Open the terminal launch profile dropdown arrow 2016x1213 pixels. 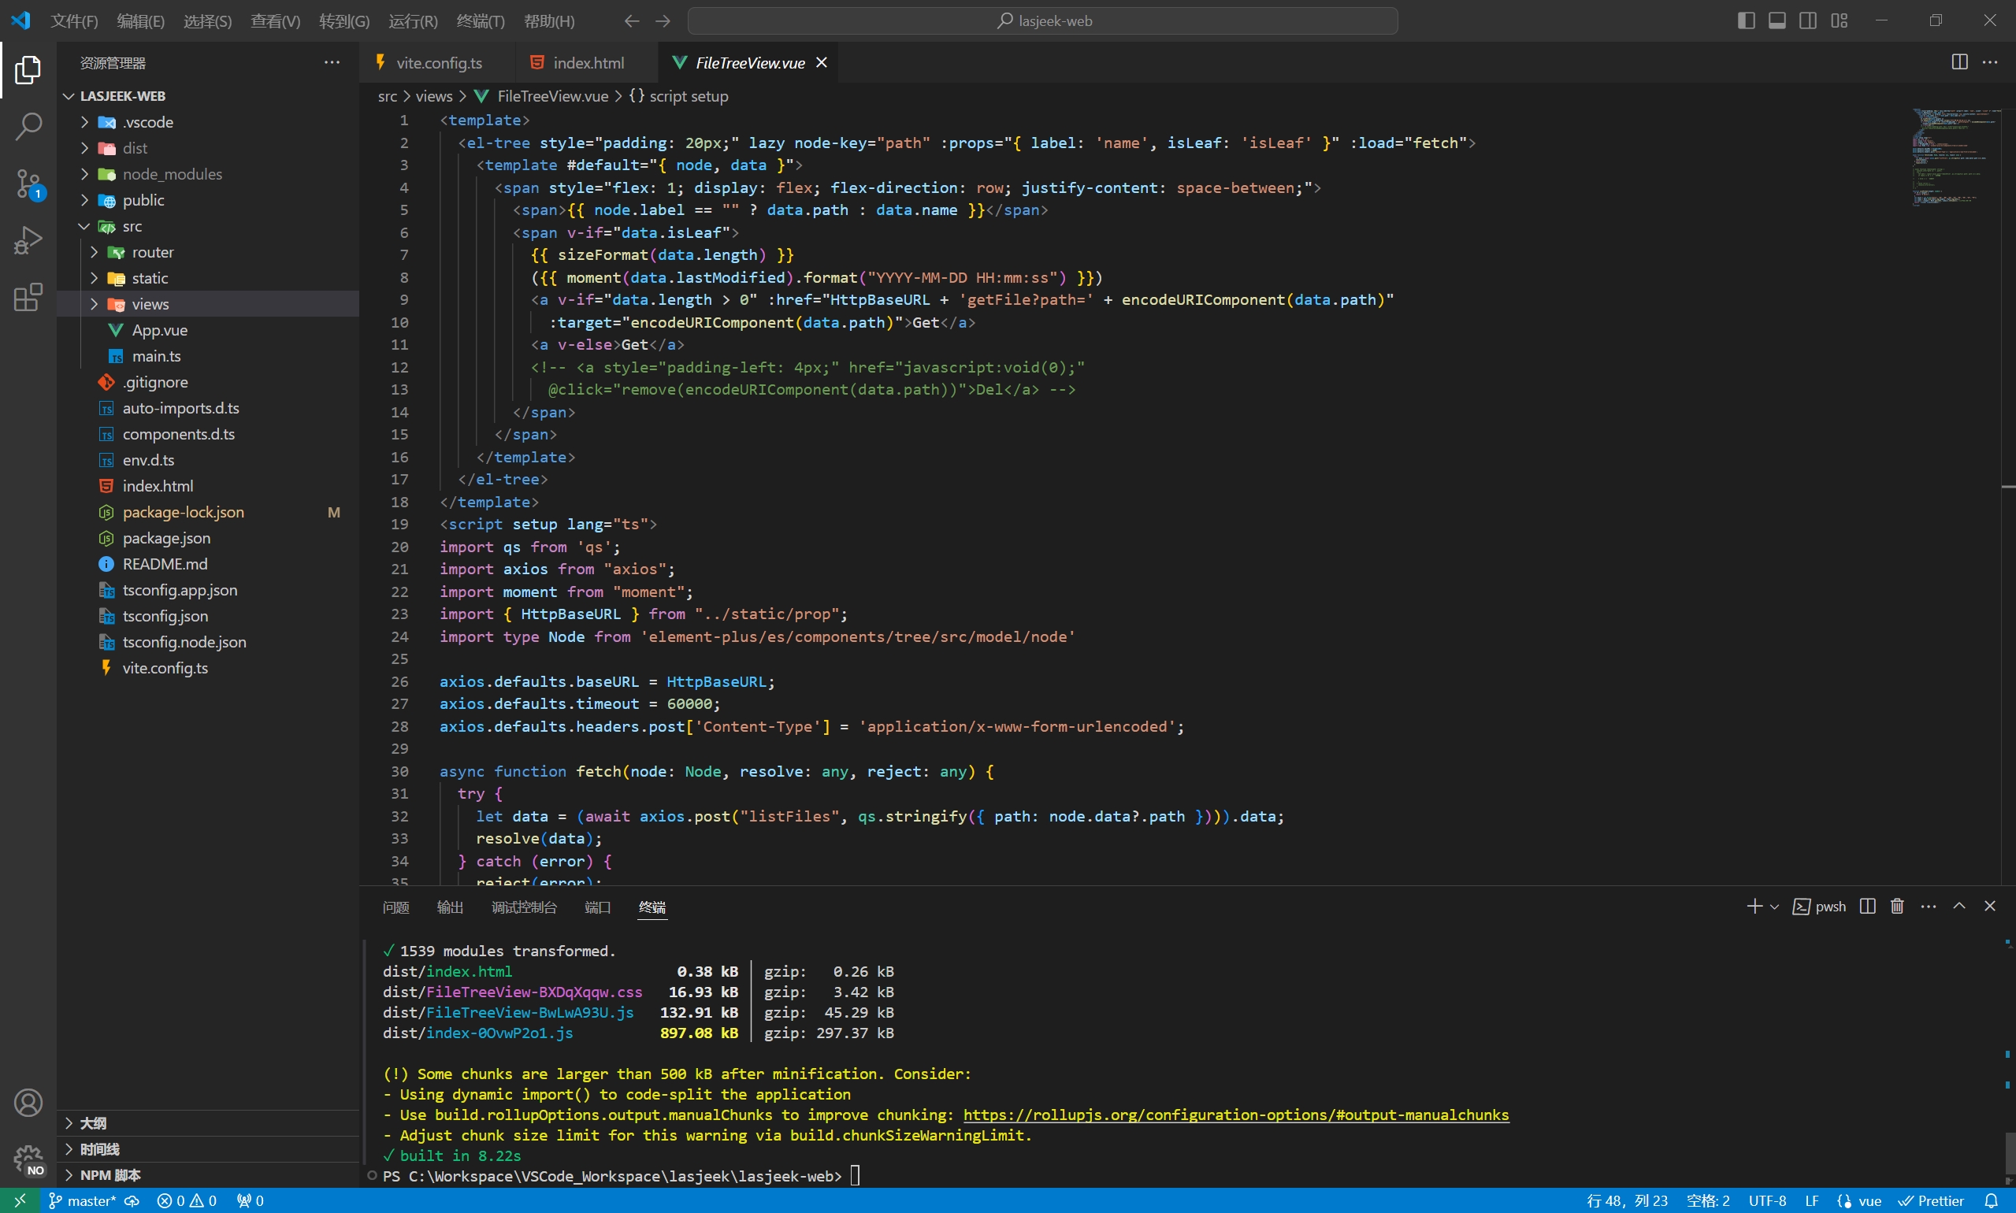point(1774,907)
